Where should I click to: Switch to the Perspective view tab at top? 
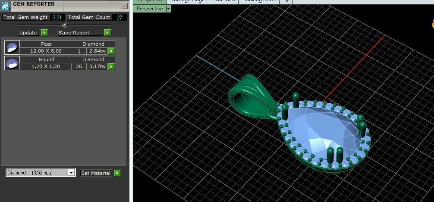[x=150, y=1]
